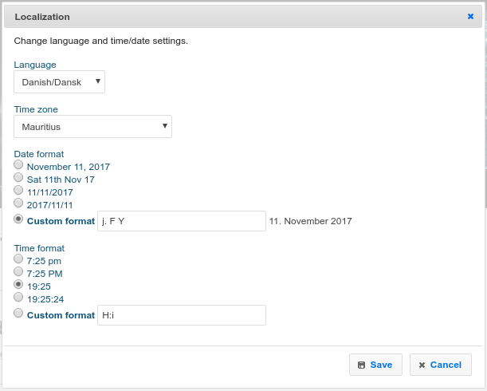Click the custom date format text field
Viewport: 487px width, 391px height.
pyautogui.click(x=181, y=221)
